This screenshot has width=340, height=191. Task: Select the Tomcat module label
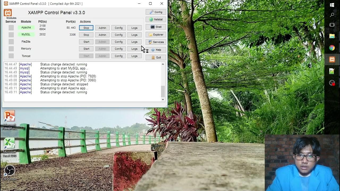point(26,56)
